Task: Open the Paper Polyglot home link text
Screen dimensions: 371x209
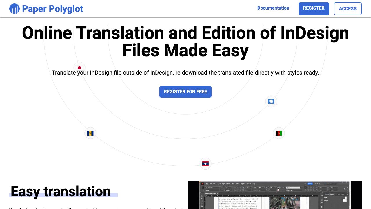Action: [x=52, y=9]
